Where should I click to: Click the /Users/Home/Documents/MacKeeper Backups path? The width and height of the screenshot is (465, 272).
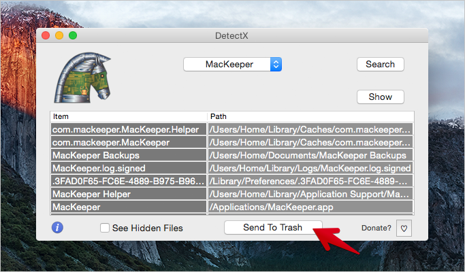tap(310, 155)
